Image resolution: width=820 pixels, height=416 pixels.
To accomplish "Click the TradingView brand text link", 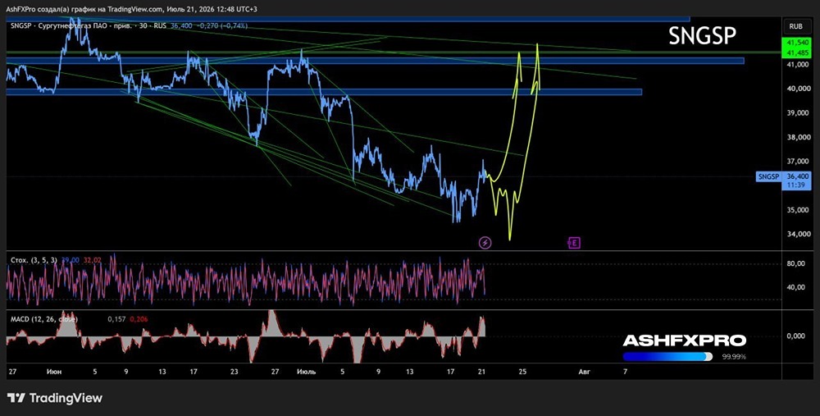I will pos(66,398).
